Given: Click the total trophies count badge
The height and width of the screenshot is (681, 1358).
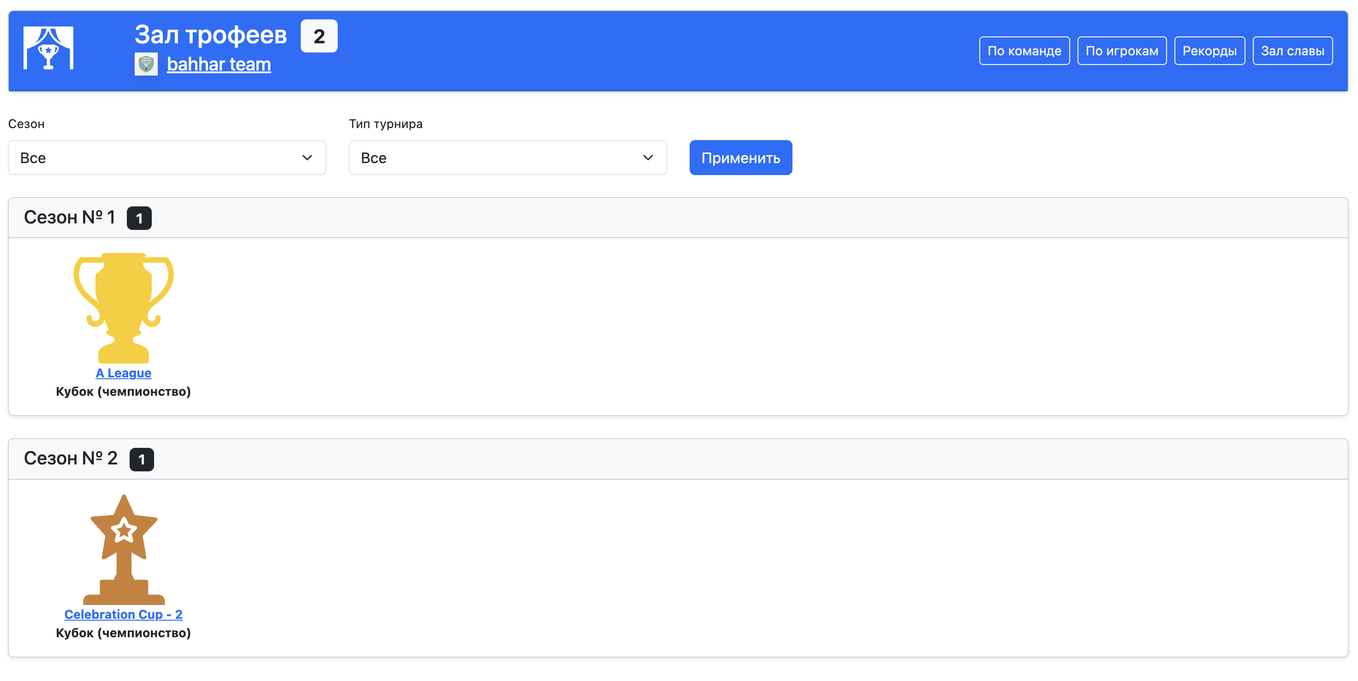Looking at the screenshot, I should point(318,36).
